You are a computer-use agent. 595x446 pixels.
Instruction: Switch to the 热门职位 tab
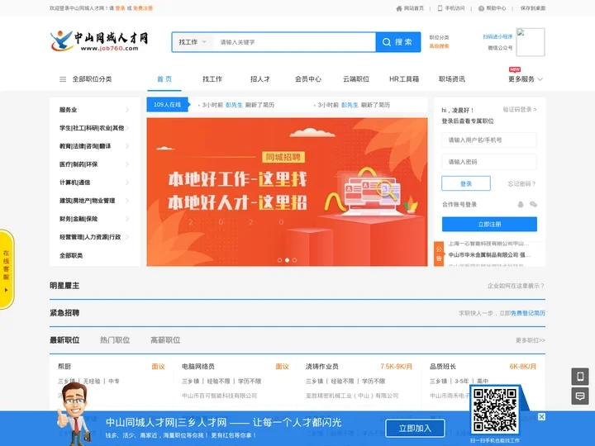(x=115, y=340)
